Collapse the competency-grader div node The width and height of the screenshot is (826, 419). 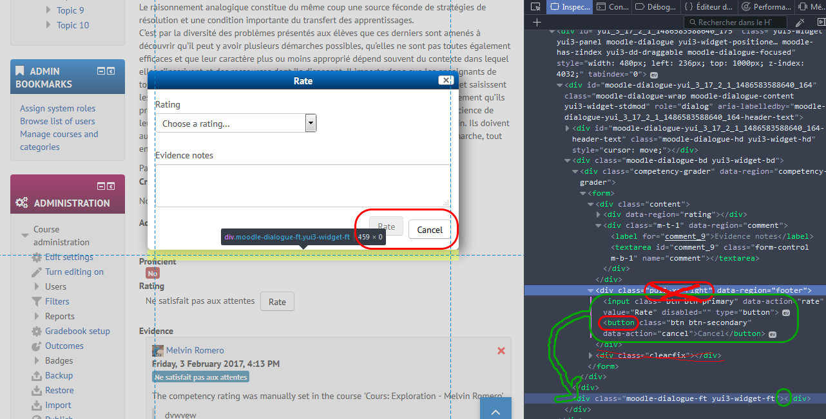[575, 171]
